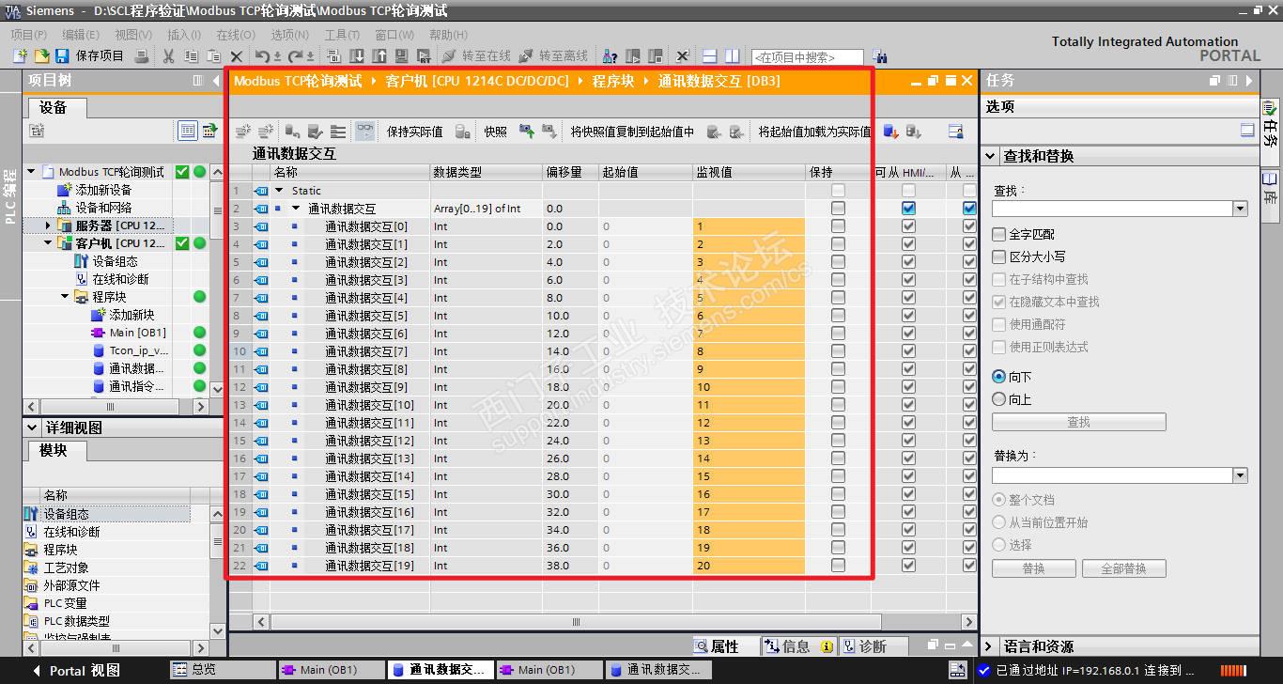Click the data block table horizontal scrollbar

(x=575, y=622)
